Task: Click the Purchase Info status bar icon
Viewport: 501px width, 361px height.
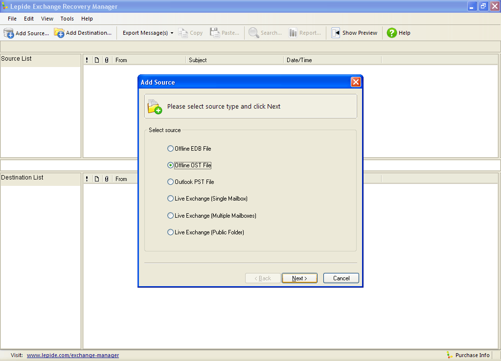Action: click(450, 355)
